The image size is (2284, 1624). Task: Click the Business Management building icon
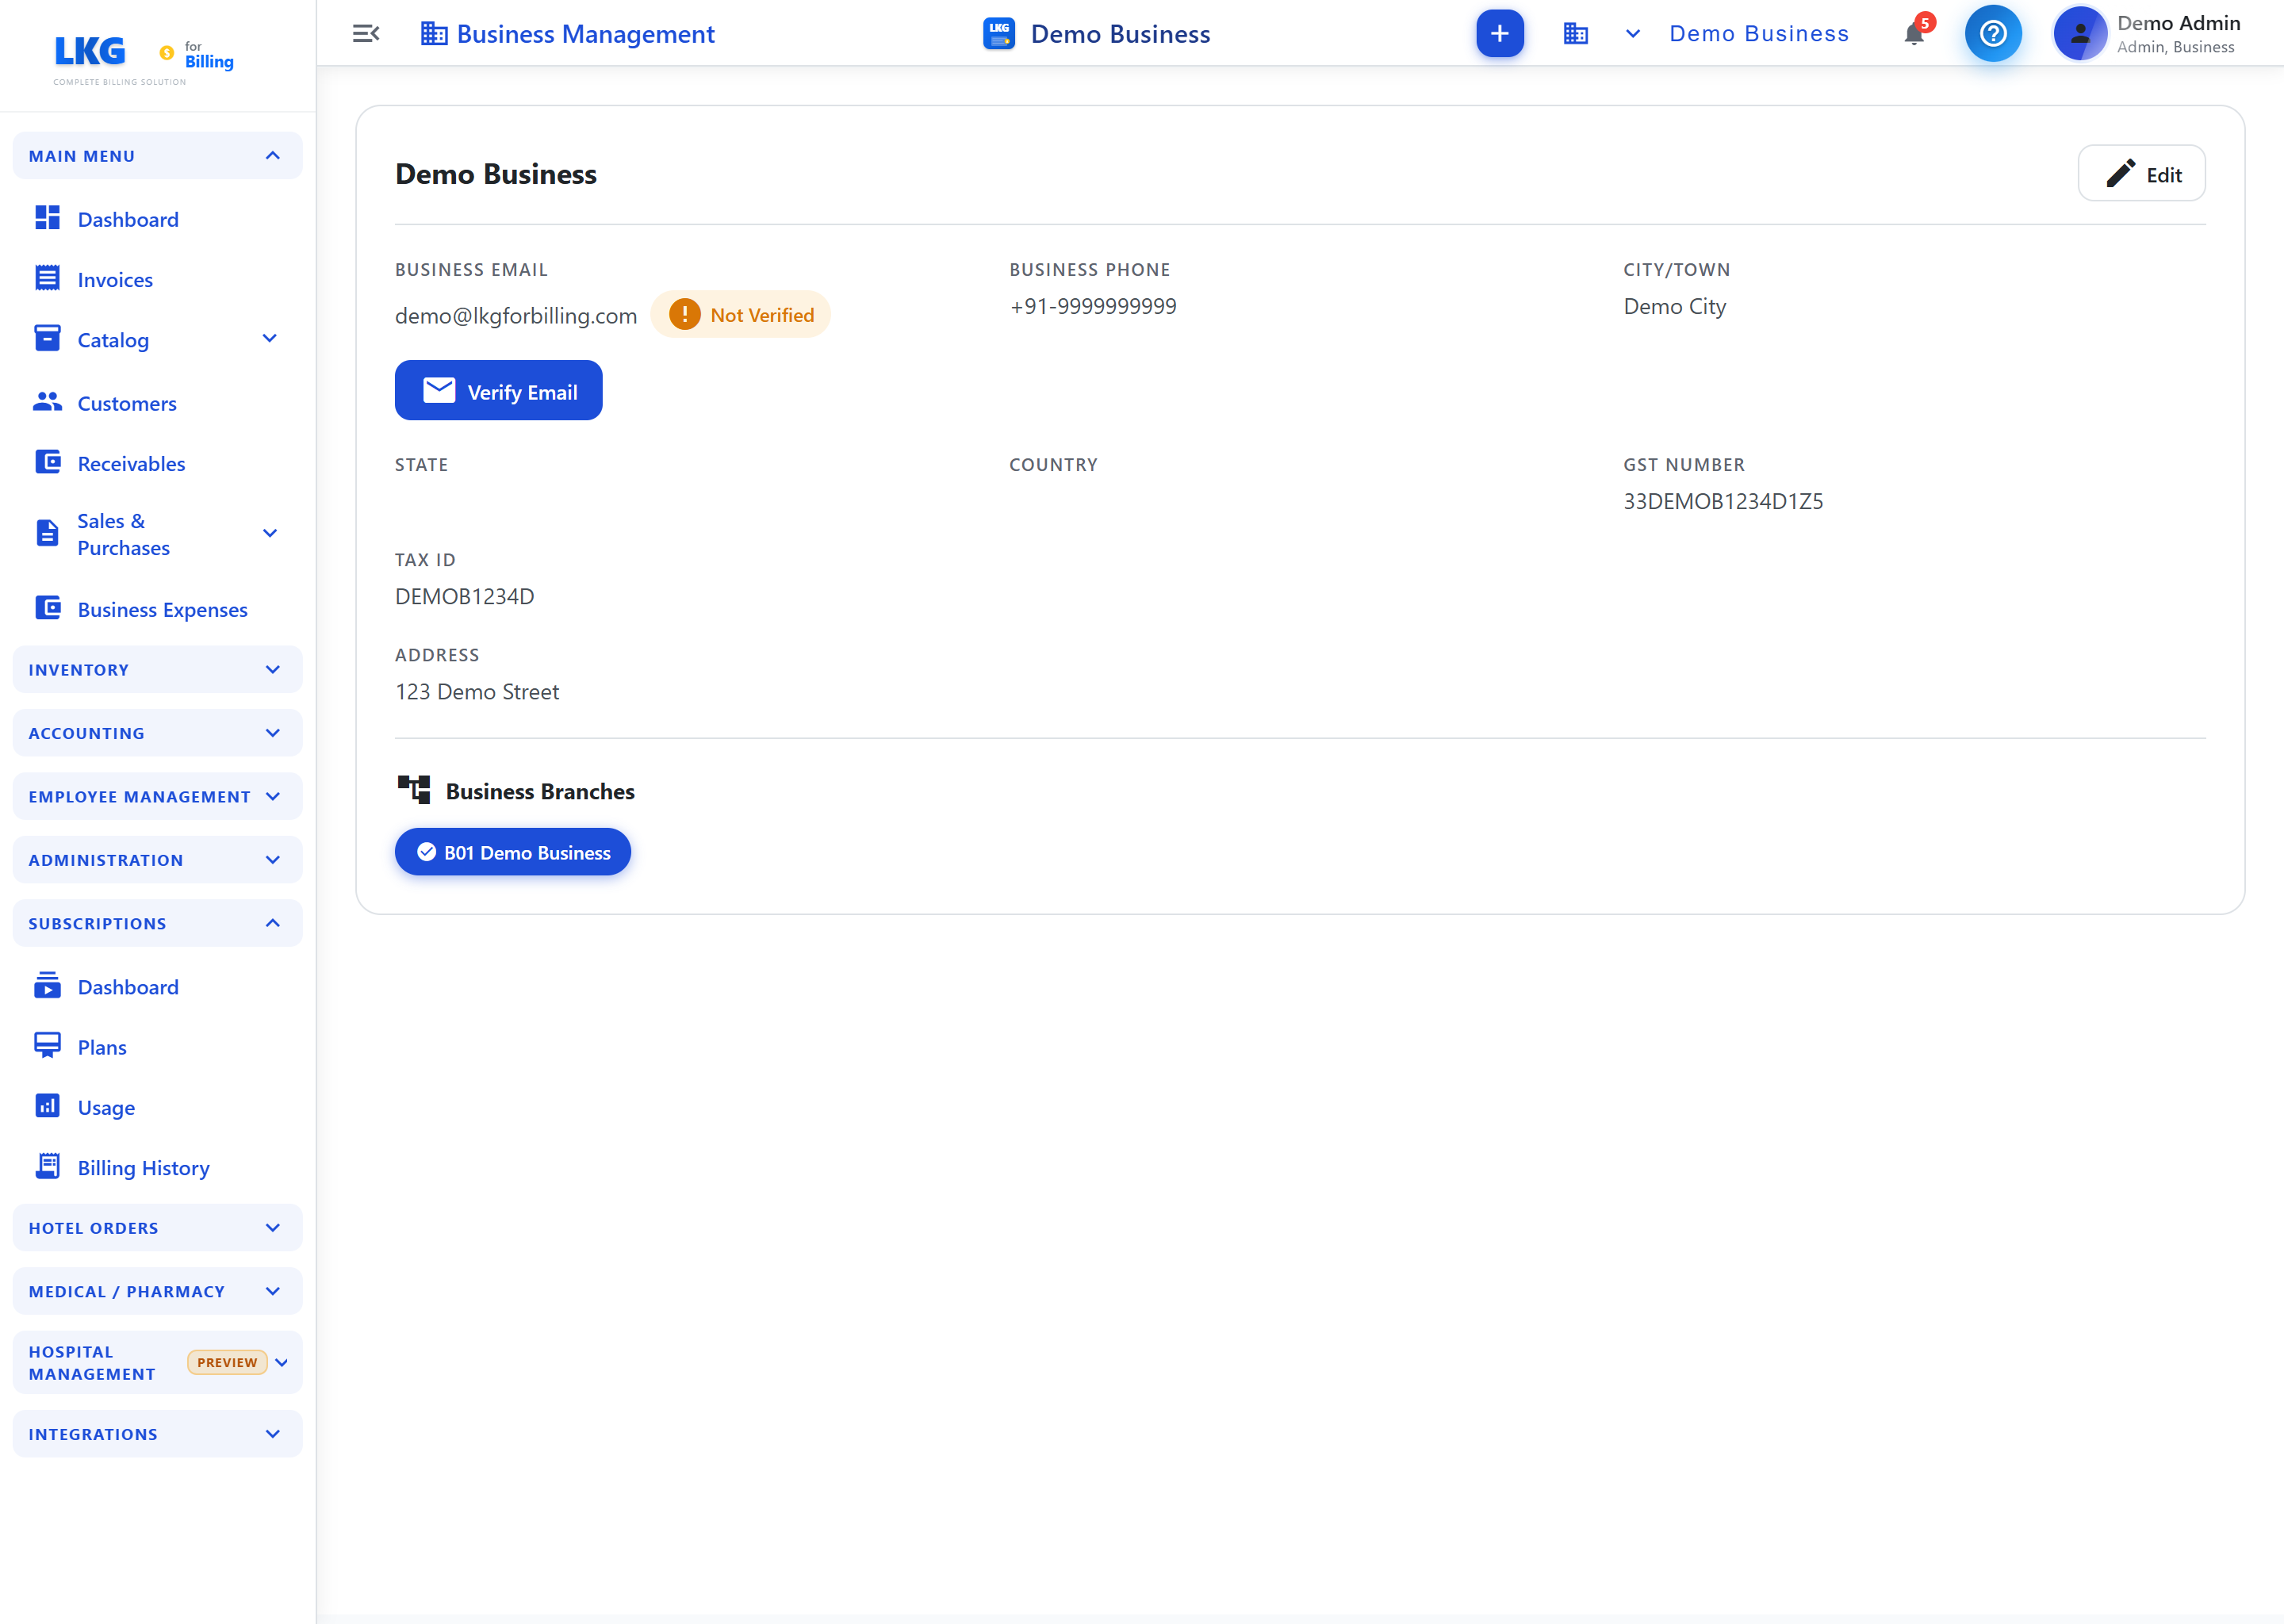[434, 34]
